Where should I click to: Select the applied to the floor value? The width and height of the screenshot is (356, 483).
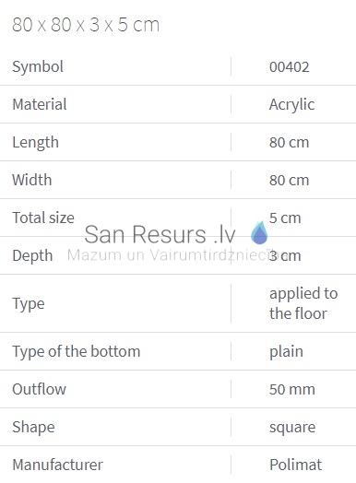pos(303,303)
